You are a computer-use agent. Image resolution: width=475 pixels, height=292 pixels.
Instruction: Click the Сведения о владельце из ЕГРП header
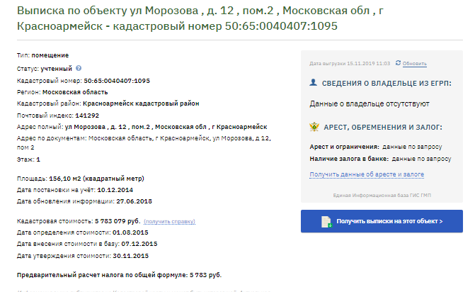click(387, 84)
